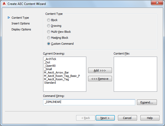The height and width of the screenshot is (126, 165).
Task: Select _ArchTick in Current Drawing list
Action: (50, 59)
